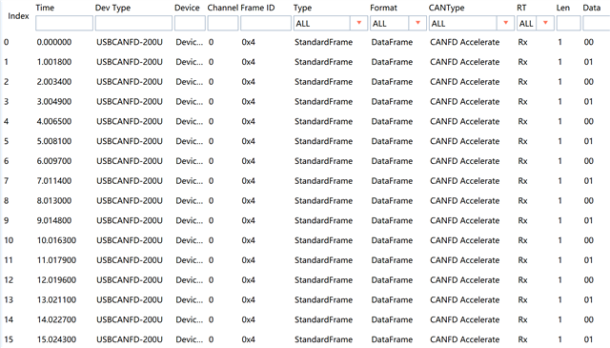Image resolution: width=610 pixels, height=348 pixels.
Task: Select time value 1.001800
Action: pyautogui.click(x=54, y=62)
